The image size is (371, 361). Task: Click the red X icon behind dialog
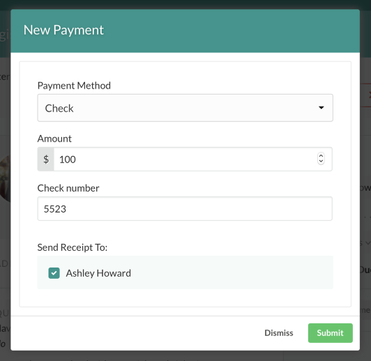pos(370,95)
